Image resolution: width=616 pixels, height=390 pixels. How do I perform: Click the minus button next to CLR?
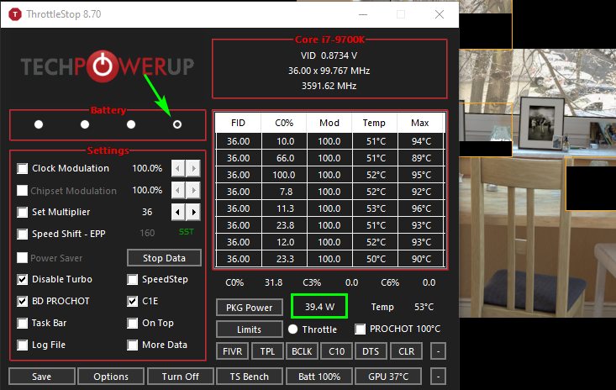438,351
